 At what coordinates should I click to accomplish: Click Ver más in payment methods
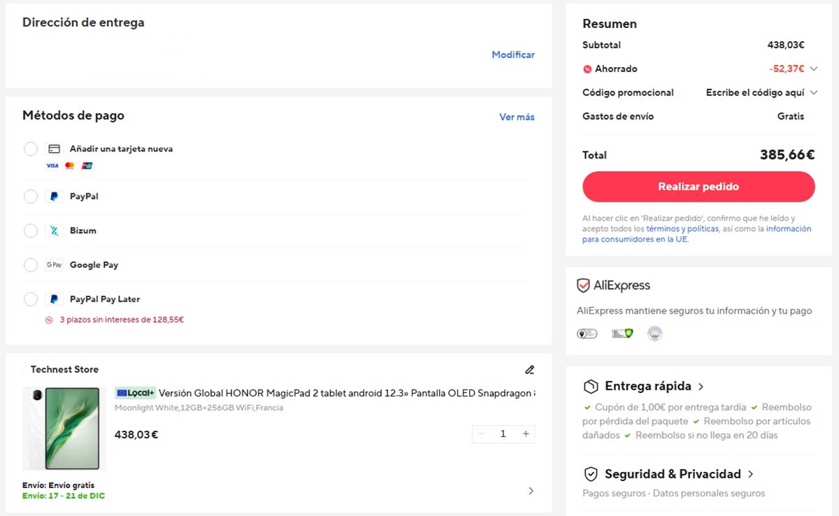pyautogui.click(x=517, y=117)
